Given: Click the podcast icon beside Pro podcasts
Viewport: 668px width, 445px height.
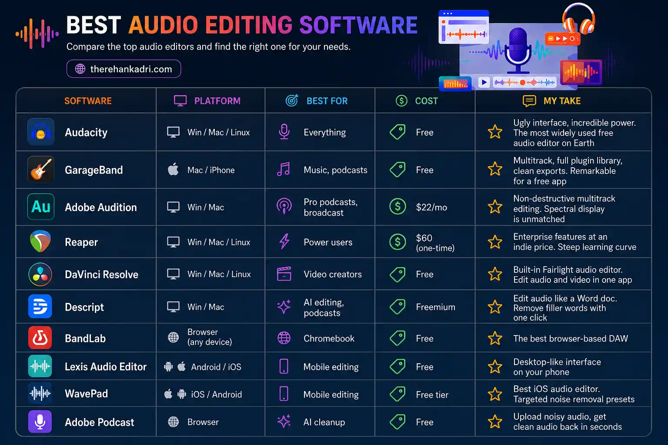Looking at the screenshot, I should point(284,206).
